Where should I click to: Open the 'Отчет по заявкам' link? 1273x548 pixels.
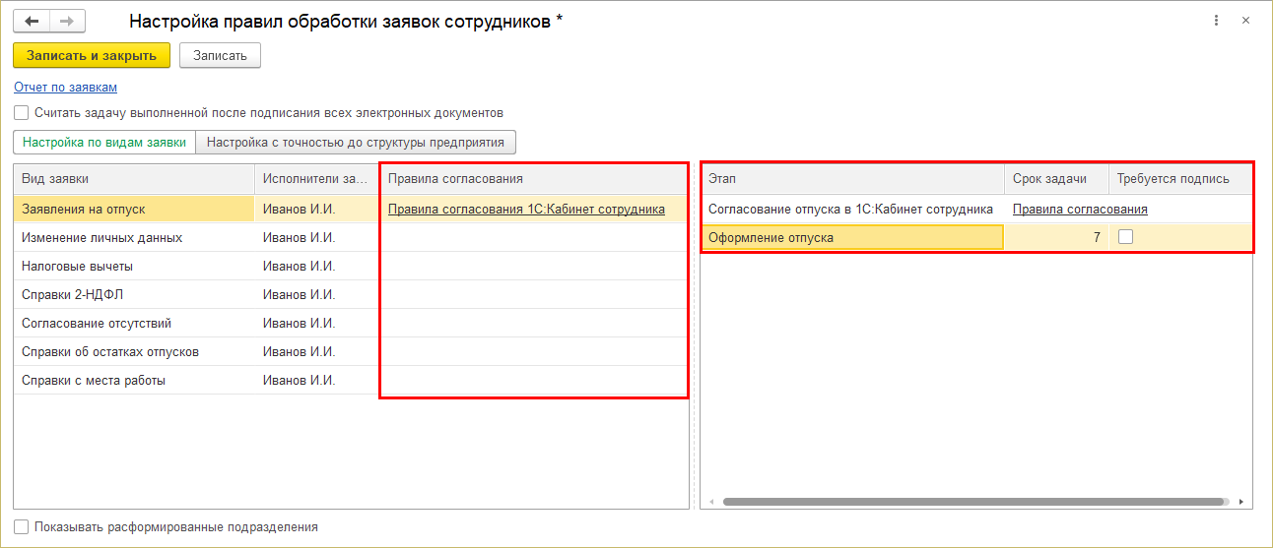tap(65, 88)
